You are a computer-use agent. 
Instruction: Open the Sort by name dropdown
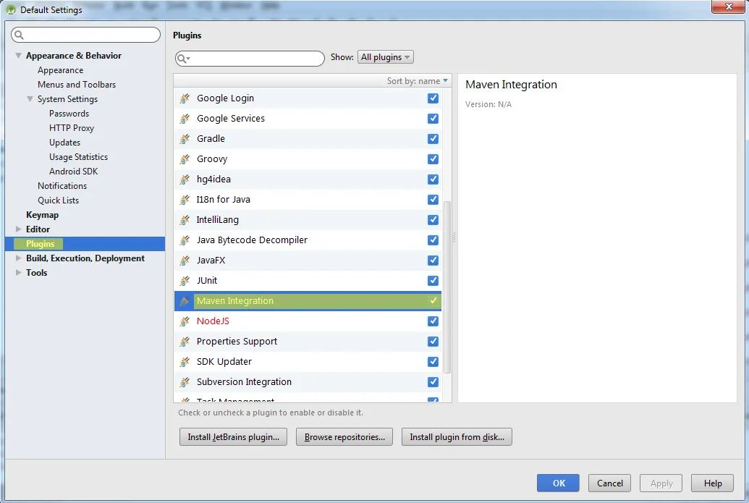point(417,81)
